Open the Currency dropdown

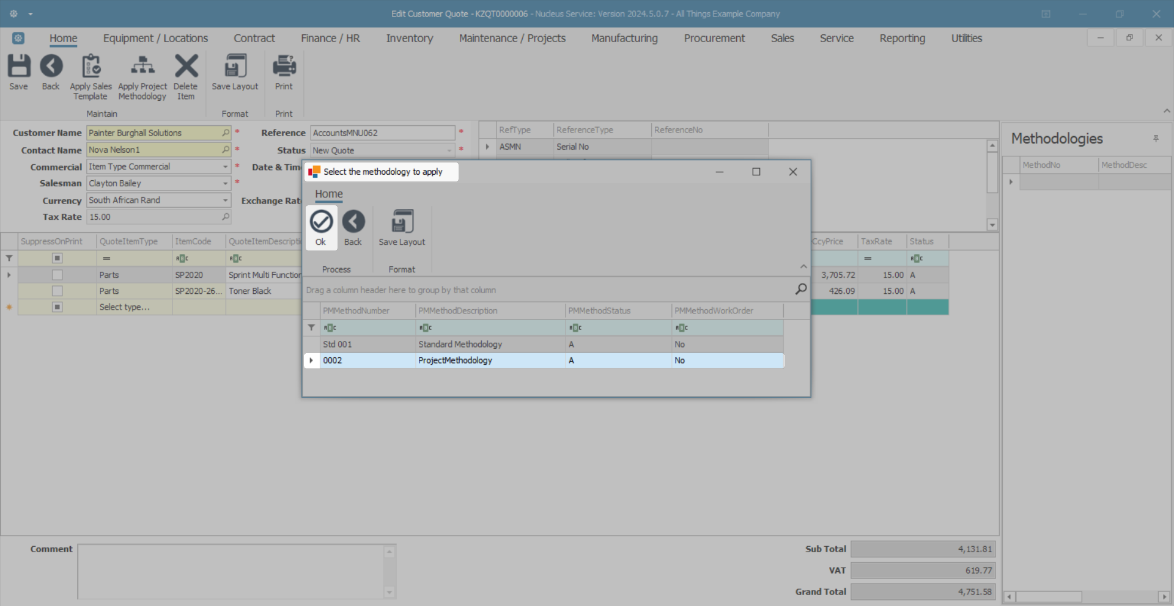click(x=225, y=200)
